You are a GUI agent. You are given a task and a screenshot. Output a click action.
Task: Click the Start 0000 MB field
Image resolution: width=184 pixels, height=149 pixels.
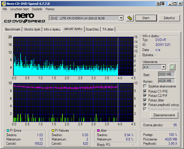click(x=166, y=74)
